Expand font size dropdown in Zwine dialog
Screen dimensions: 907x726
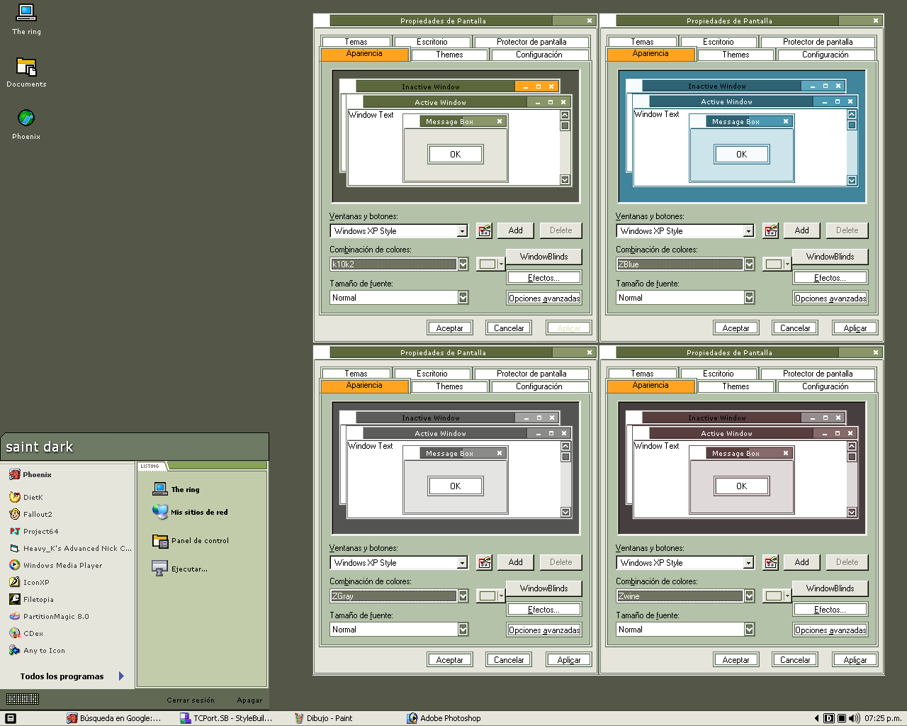pos(749,630)
